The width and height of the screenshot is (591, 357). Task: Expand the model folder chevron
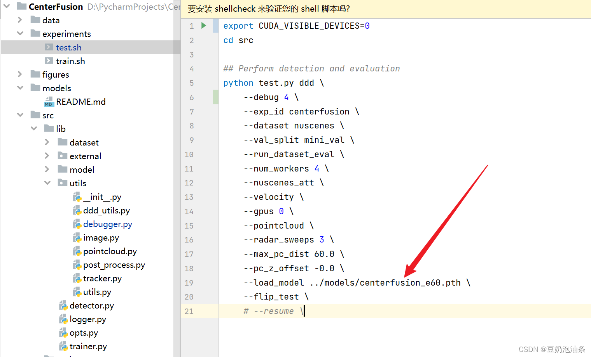click(x=47, y=169)
